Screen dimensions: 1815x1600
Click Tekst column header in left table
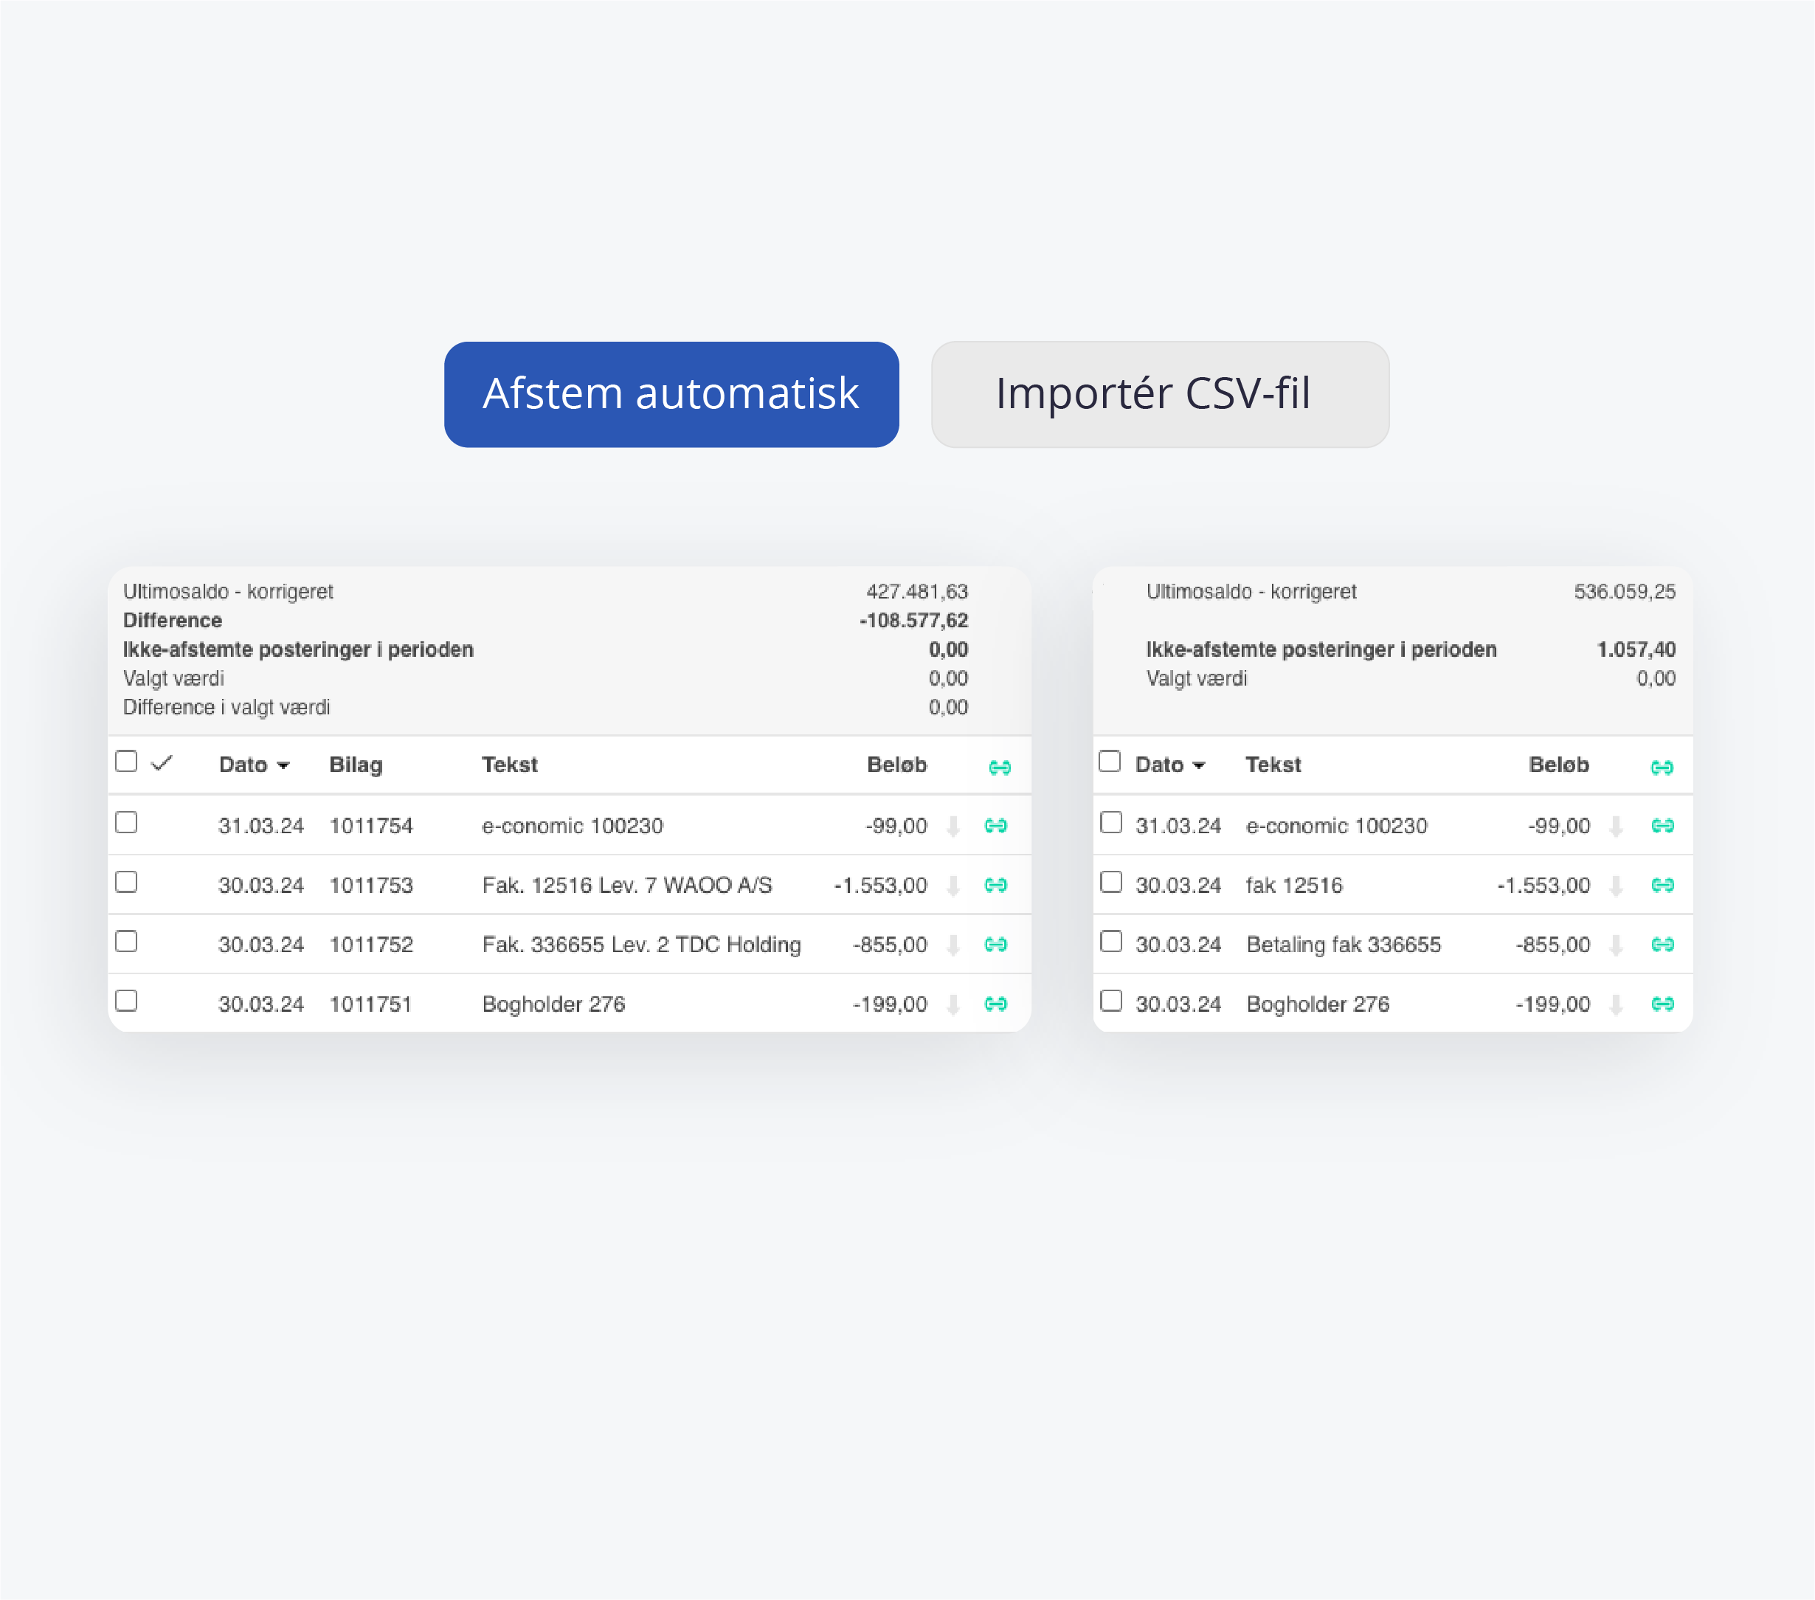(x=510, y=765)
